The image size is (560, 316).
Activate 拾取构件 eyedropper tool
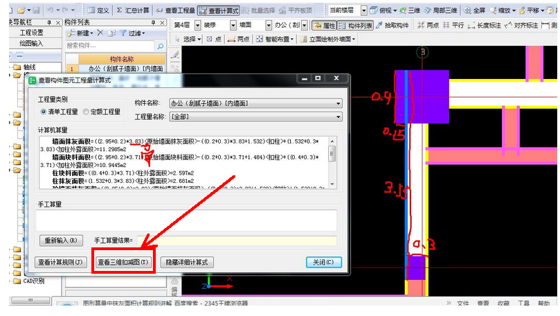393,26
